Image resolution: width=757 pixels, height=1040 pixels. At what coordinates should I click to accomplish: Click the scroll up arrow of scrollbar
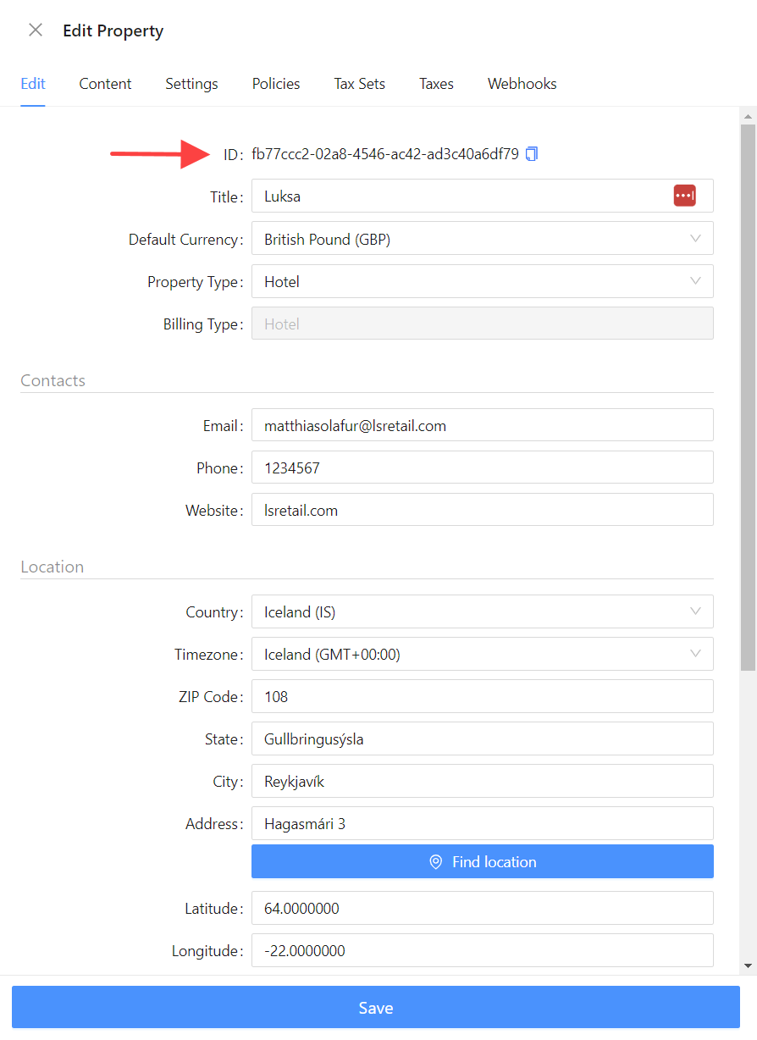tap(748, 116)
